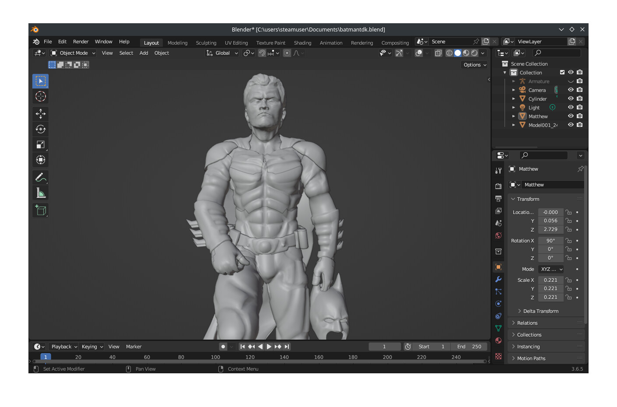Switch to the UV Editing workspace tab
Viewport: 617px width, 407px height.
tap(236, 43)
